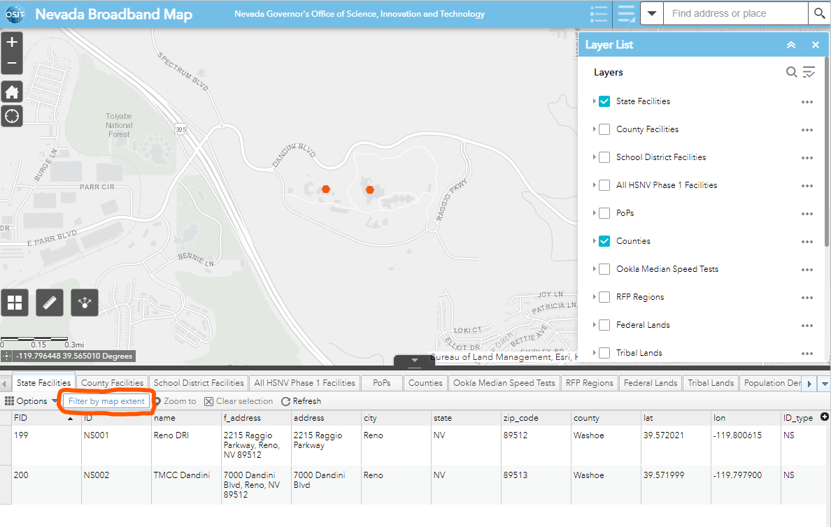
Task: Select the measurement ruler tool
Action: coord(49,302)
